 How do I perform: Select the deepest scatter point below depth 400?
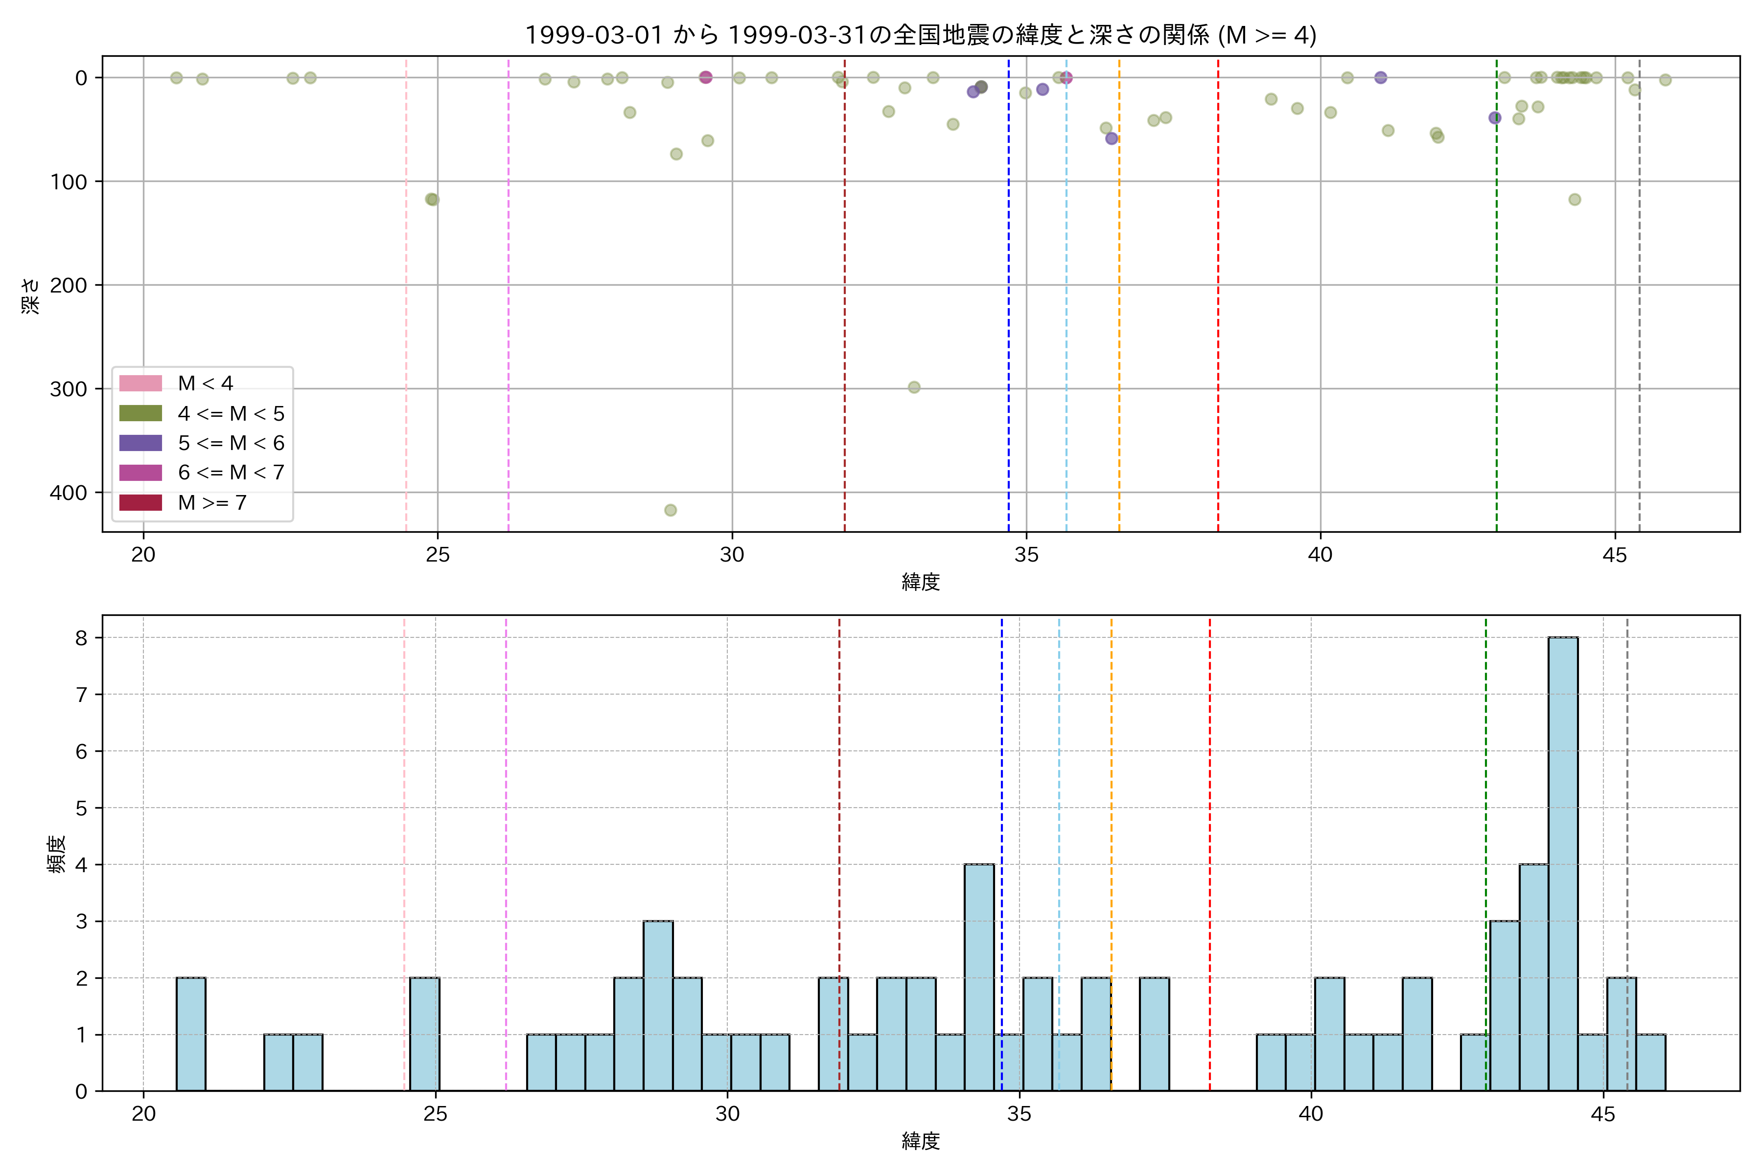[x=671, y=510]
